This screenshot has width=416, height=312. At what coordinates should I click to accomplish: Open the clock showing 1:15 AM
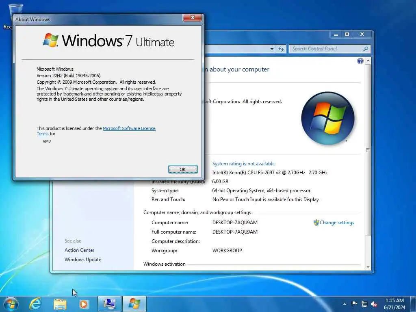coord(394,304)
